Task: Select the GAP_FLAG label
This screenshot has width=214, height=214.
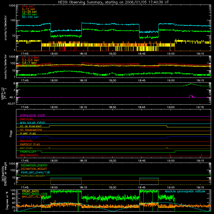Action: [x=26, y=119]
